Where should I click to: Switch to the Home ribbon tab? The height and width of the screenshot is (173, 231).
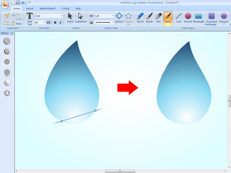coord(16,8)
